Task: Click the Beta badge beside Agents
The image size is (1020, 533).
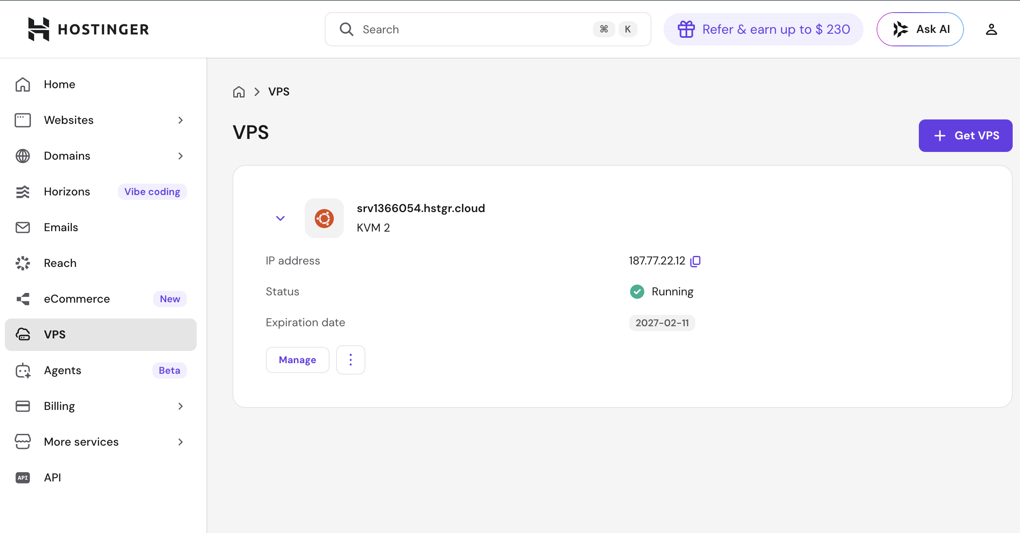Action: 169,370
